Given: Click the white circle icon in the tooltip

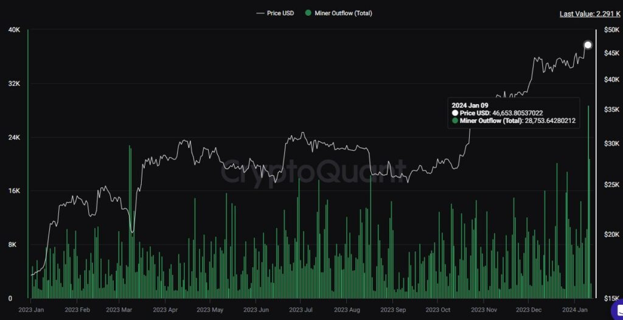Looking at the screenshot, I should tap(455, 113).
